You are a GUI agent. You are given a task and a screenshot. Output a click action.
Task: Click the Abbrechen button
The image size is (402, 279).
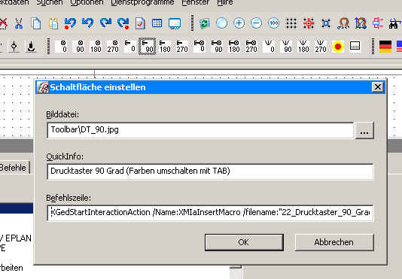pos(334,242)
